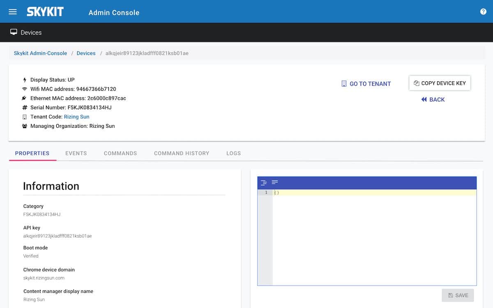Image resolution: width=493 pixels, height=308 pixels.
Task: Open the Logs tab
Action: pyautogui.click(x=233, y=153)
